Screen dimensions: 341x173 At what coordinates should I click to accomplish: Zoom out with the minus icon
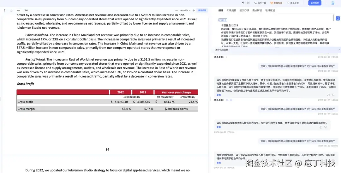pos(176,10)
